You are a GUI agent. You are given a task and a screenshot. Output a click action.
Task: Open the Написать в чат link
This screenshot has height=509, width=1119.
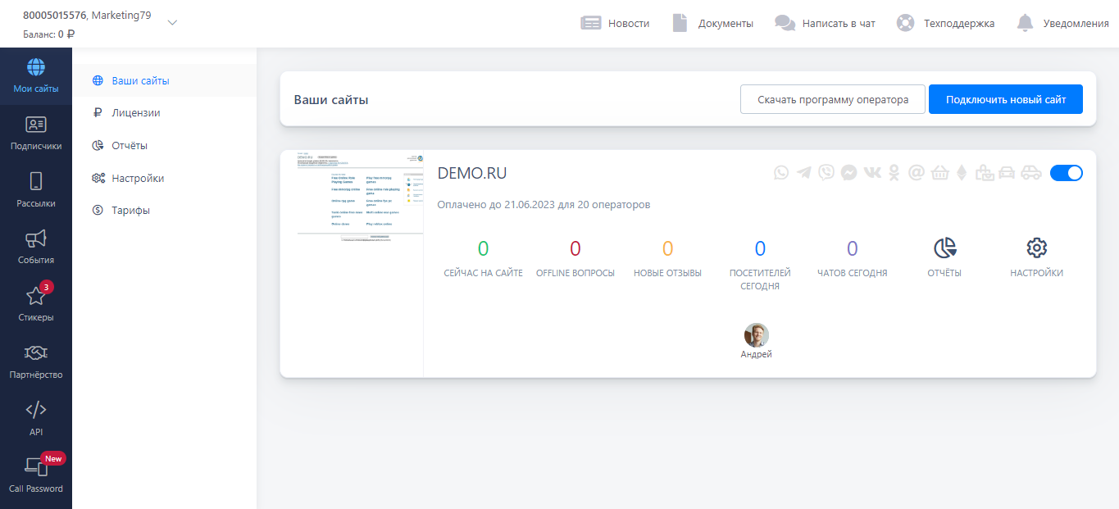[825, 24]
